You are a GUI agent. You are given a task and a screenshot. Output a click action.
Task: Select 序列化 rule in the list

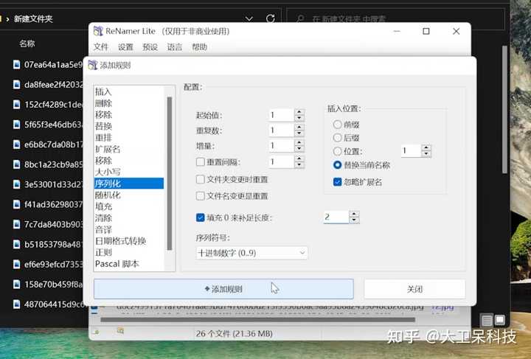click(x=129, y=184)
